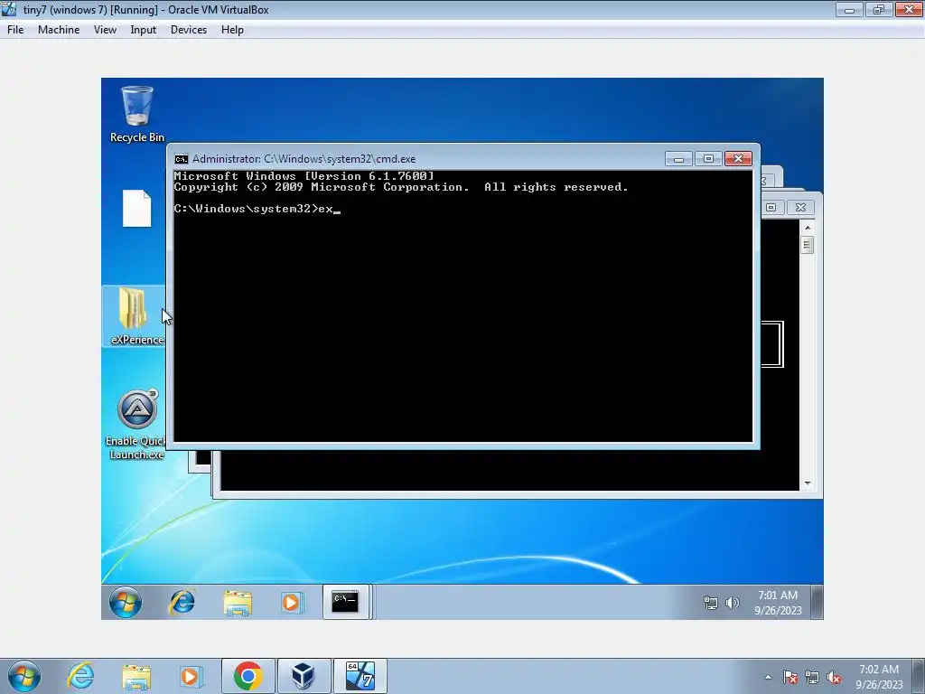Maximize the Administrator cmd.exe window
Viewport: 925px width, 694px height.
[708, 159]
